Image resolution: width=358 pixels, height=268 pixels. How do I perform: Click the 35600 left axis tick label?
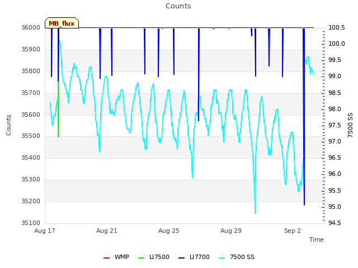pos(31,114)
